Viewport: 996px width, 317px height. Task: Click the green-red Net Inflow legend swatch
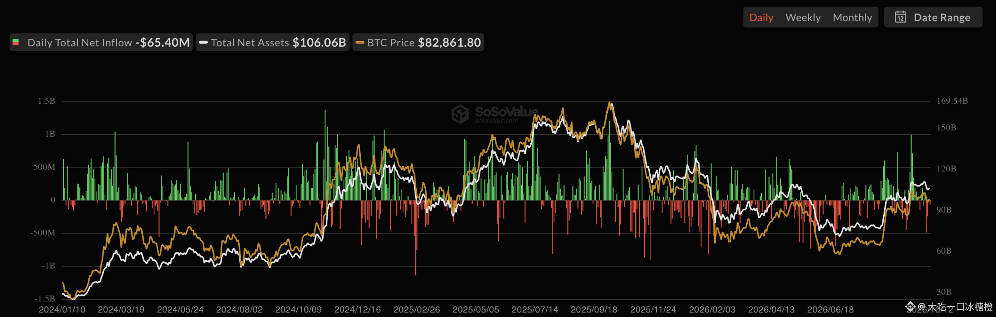[x=16, y=42]
